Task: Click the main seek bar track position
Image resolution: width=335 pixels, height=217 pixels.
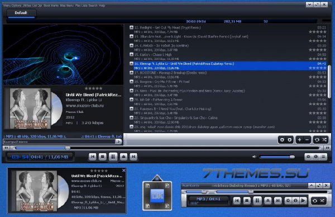Action: tap(167, 148)
